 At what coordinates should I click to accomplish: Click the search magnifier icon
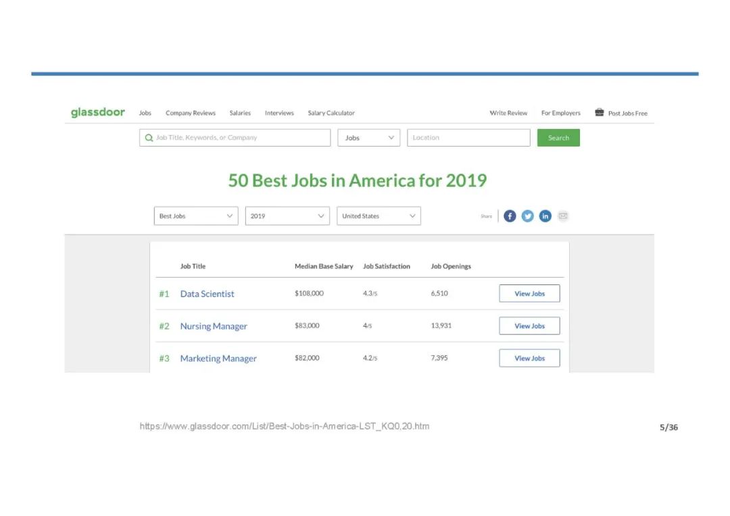pos(149,138)
